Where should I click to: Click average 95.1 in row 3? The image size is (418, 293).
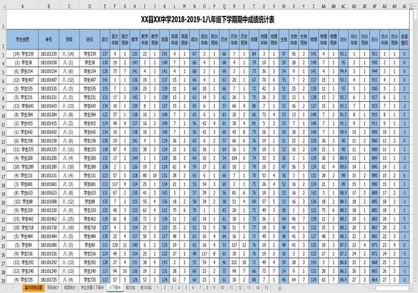pyautogui.click(x=343, y=54)
